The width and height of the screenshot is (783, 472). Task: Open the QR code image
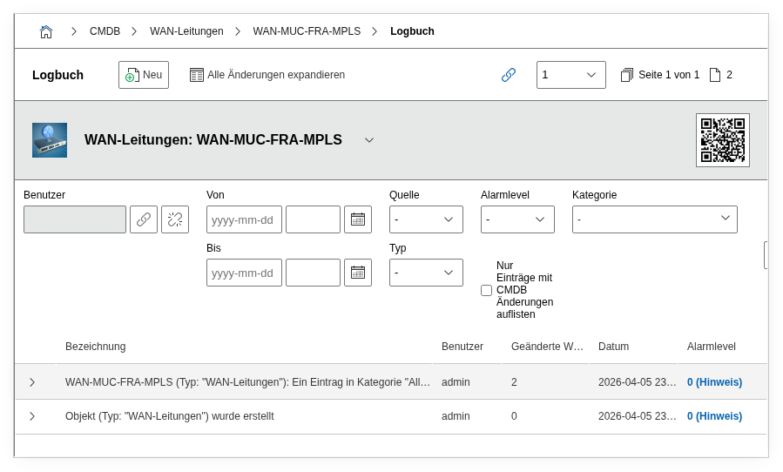click(x=722, y=139)
